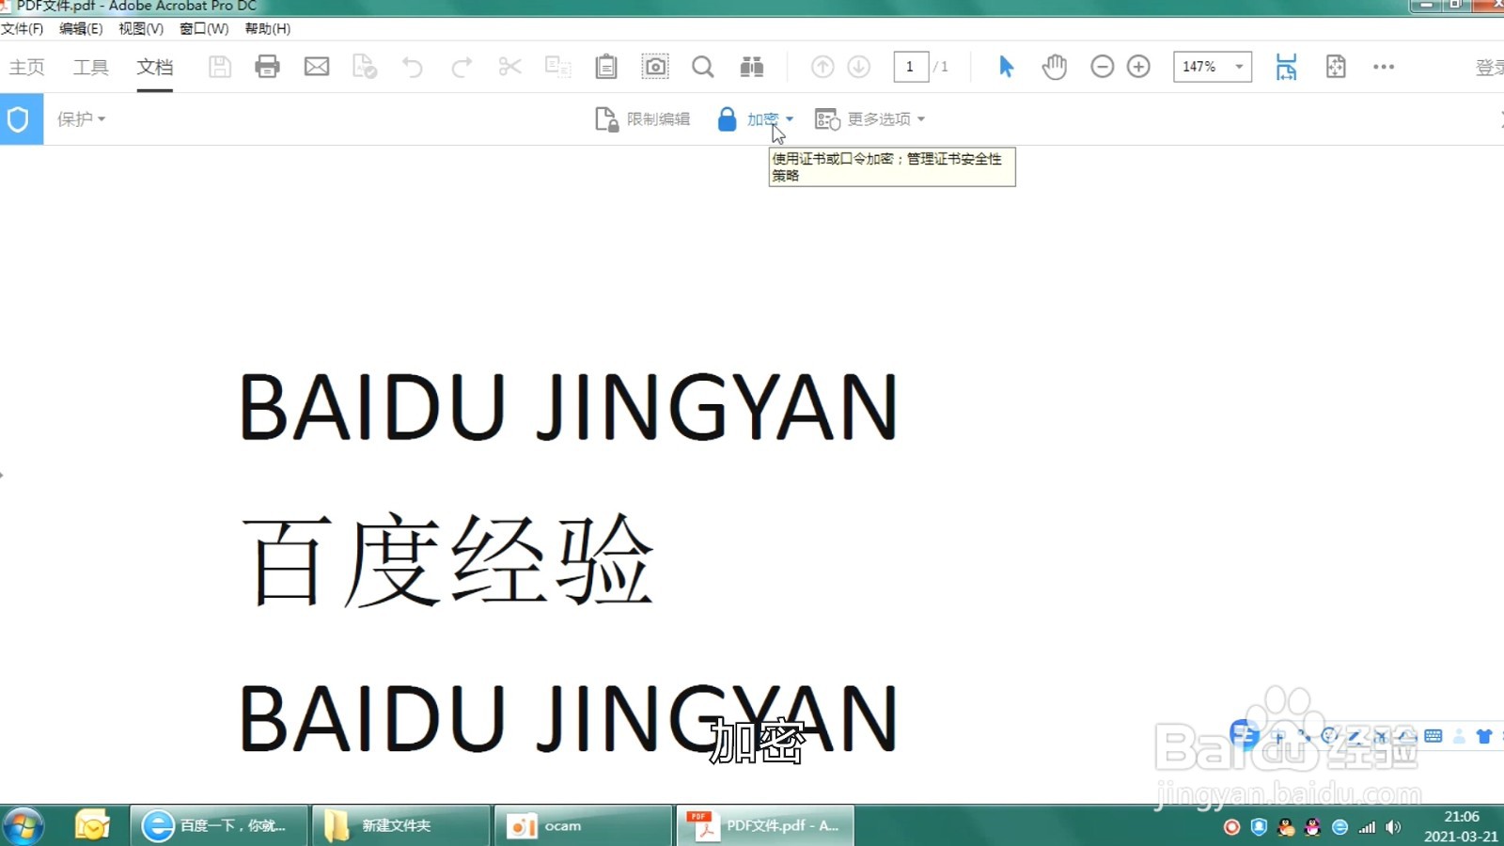Go to previous page up arrow
Image resolution: width=1504 pixels, height=846 pixels.
[822, 67]
